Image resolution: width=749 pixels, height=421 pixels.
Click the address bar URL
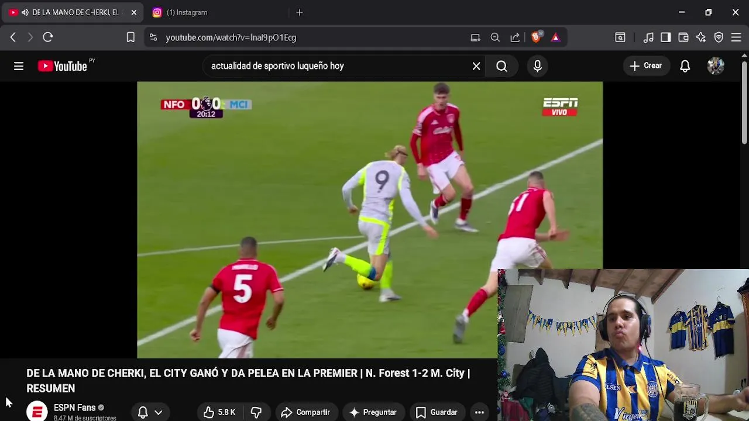point(231,37)
